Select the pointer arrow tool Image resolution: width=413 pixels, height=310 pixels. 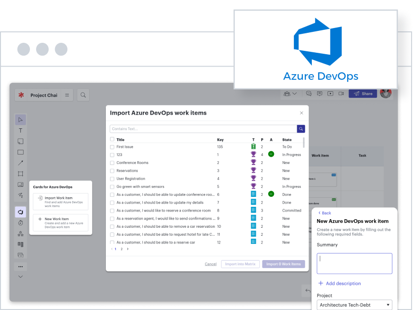20,120
